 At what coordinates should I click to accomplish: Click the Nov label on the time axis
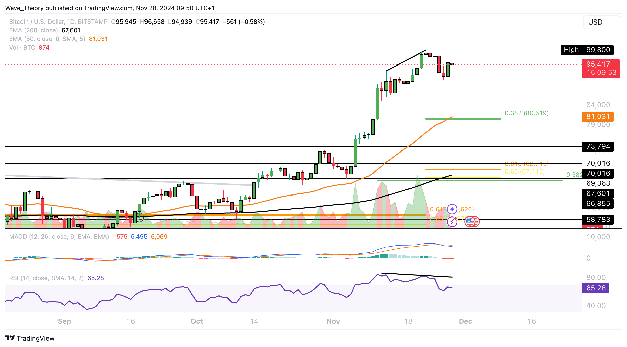pos(333,321)
